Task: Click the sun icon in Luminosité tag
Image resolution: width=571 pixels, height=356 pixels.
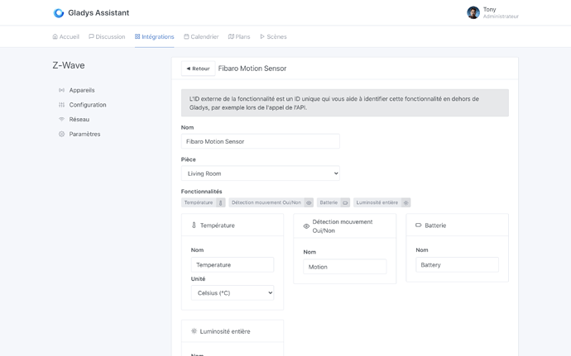Action: click(x=405, y=203)
